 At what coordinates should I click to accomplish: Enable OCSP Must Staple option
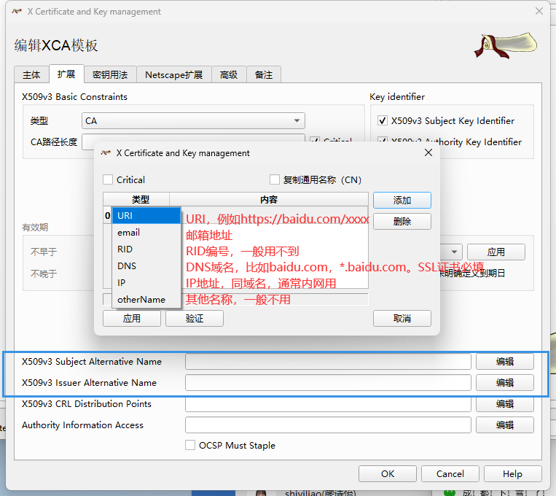pos(190,445)
